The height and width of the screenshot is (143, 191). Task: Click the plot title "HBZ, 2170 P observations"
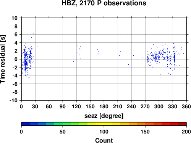104,3
